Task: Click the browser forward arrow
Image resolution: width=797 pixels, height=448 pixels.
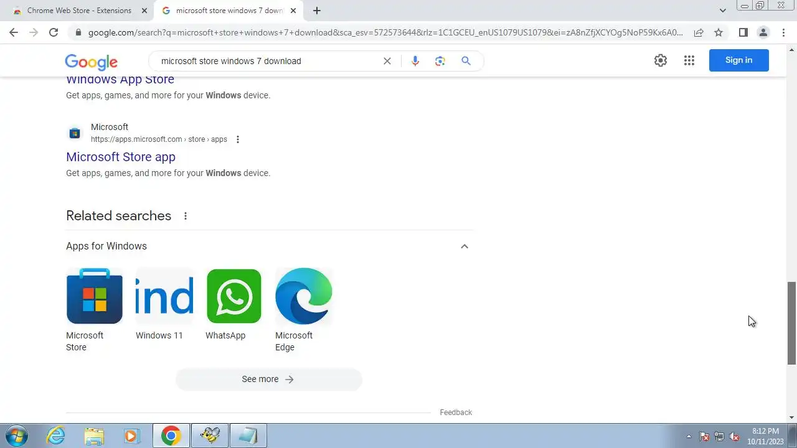Action: [34, 32]
